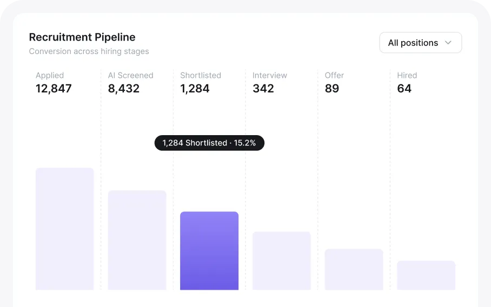Screen dimensions: 491x307
Task: Click the Interview count 342
Action: 263,89
